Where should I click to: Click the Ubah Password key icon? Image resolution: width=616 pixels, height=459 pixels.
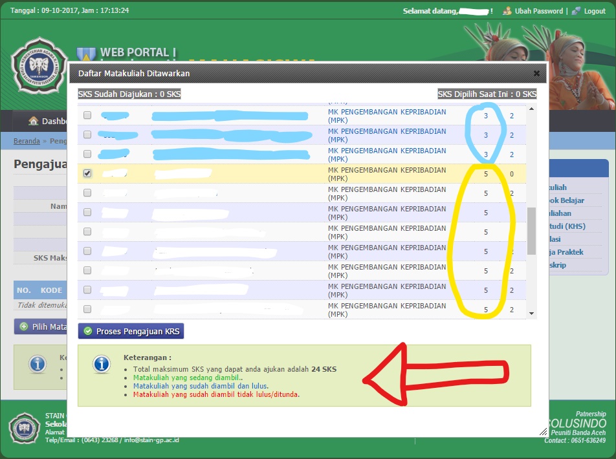(507, 11)
